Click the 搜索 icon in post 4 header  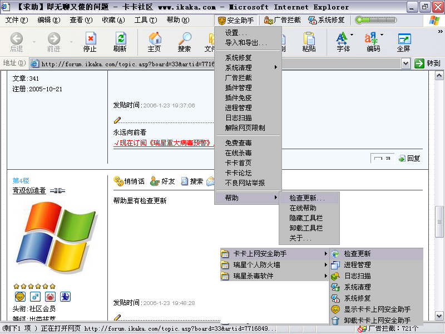click(x=185, y=181)
